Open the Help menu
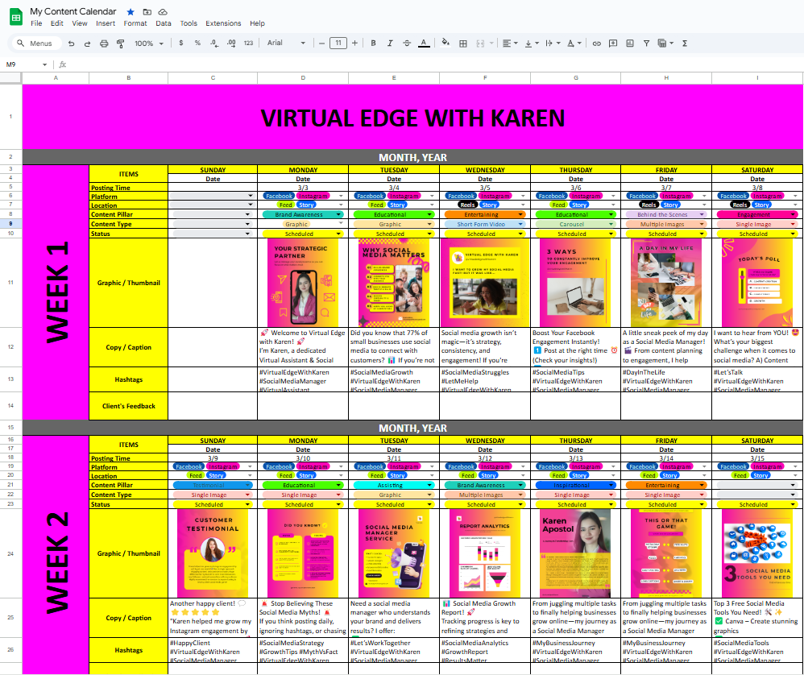Screen dimensions: 804x675 click(x=258, y=23)
